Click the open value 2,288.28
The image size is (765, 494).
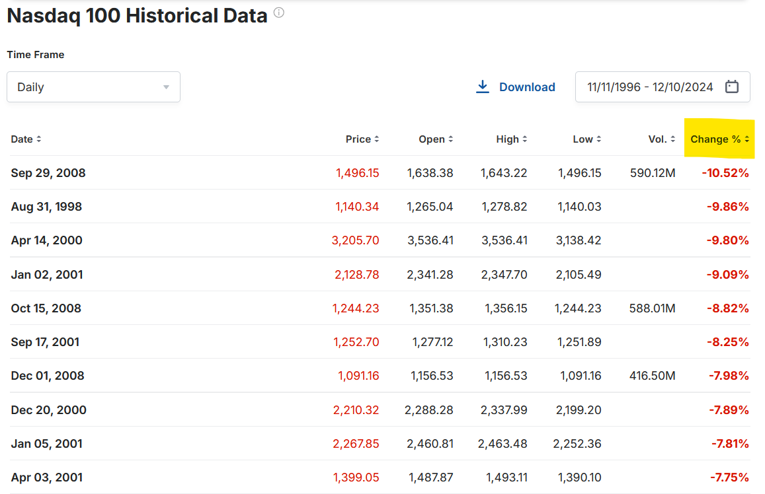click(x=429, y=409)
